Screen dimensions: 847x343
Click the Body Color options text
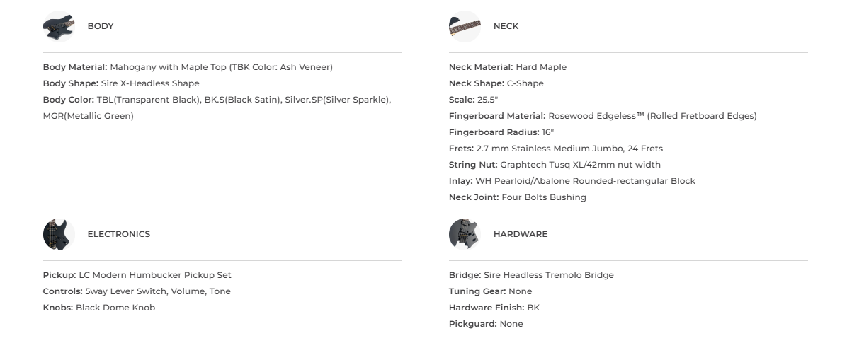217,100
